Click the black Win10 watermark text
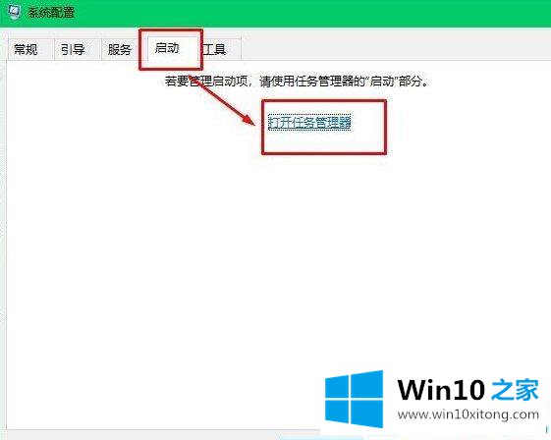Image resolution: width=551 pixels, height=440 pixels. tap(441, 390)
